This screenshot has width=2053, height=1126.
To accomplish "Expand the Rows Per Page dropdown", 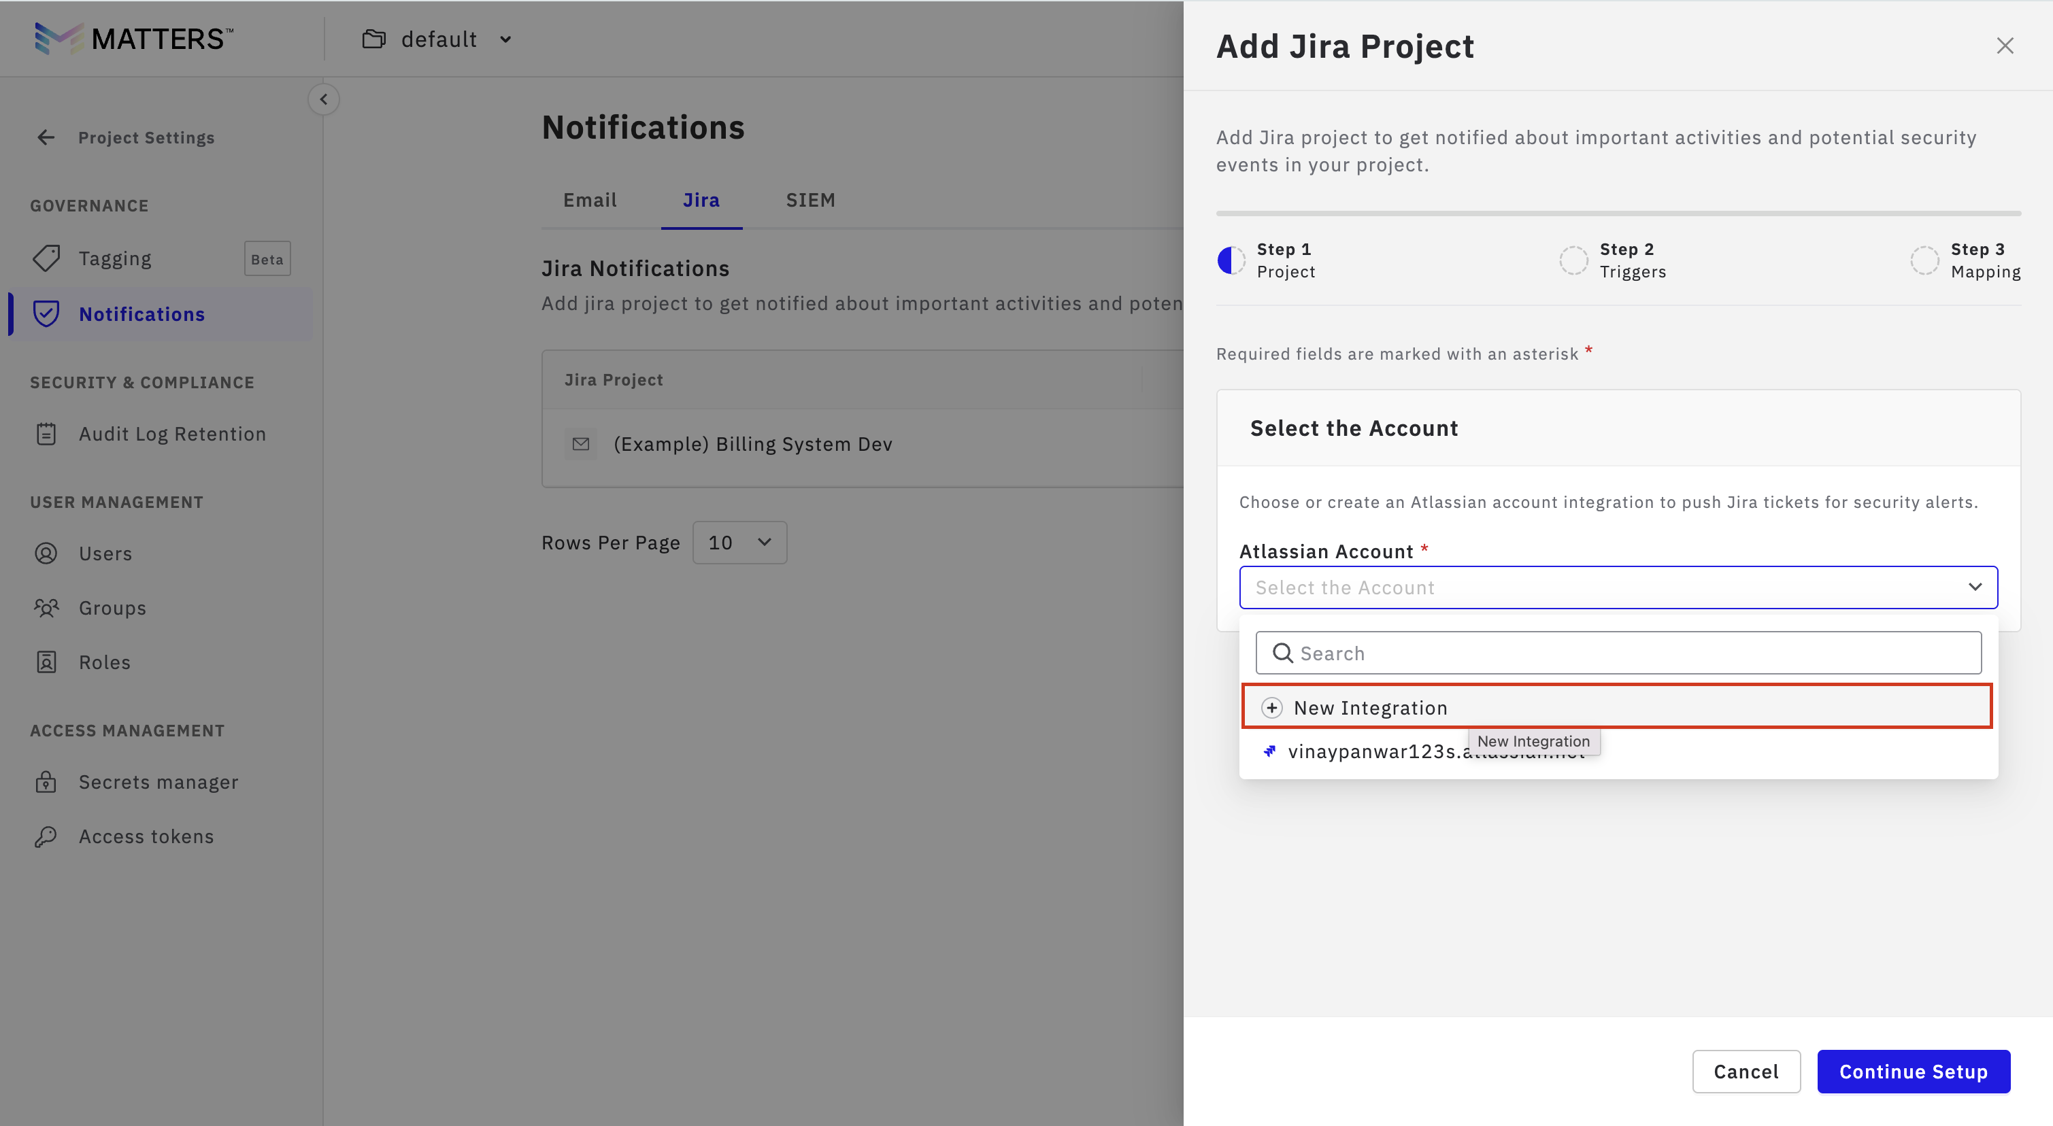I will pos(739,543).
